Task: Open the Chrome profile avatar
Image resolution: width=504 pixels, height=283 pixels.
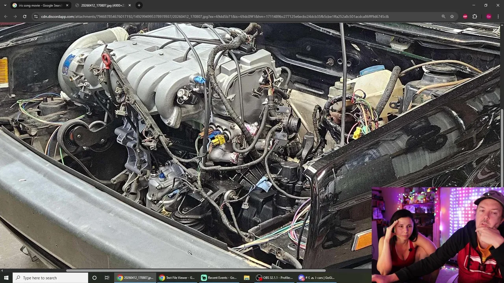Action: click(489, 17)
